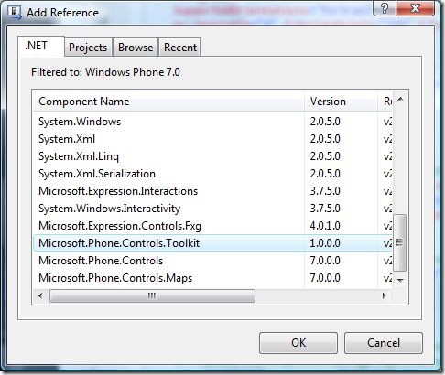Click the left arrow of horizontal scrollbar
The width and height of the screenshot is (445, 375).
[x=40, y=295]
